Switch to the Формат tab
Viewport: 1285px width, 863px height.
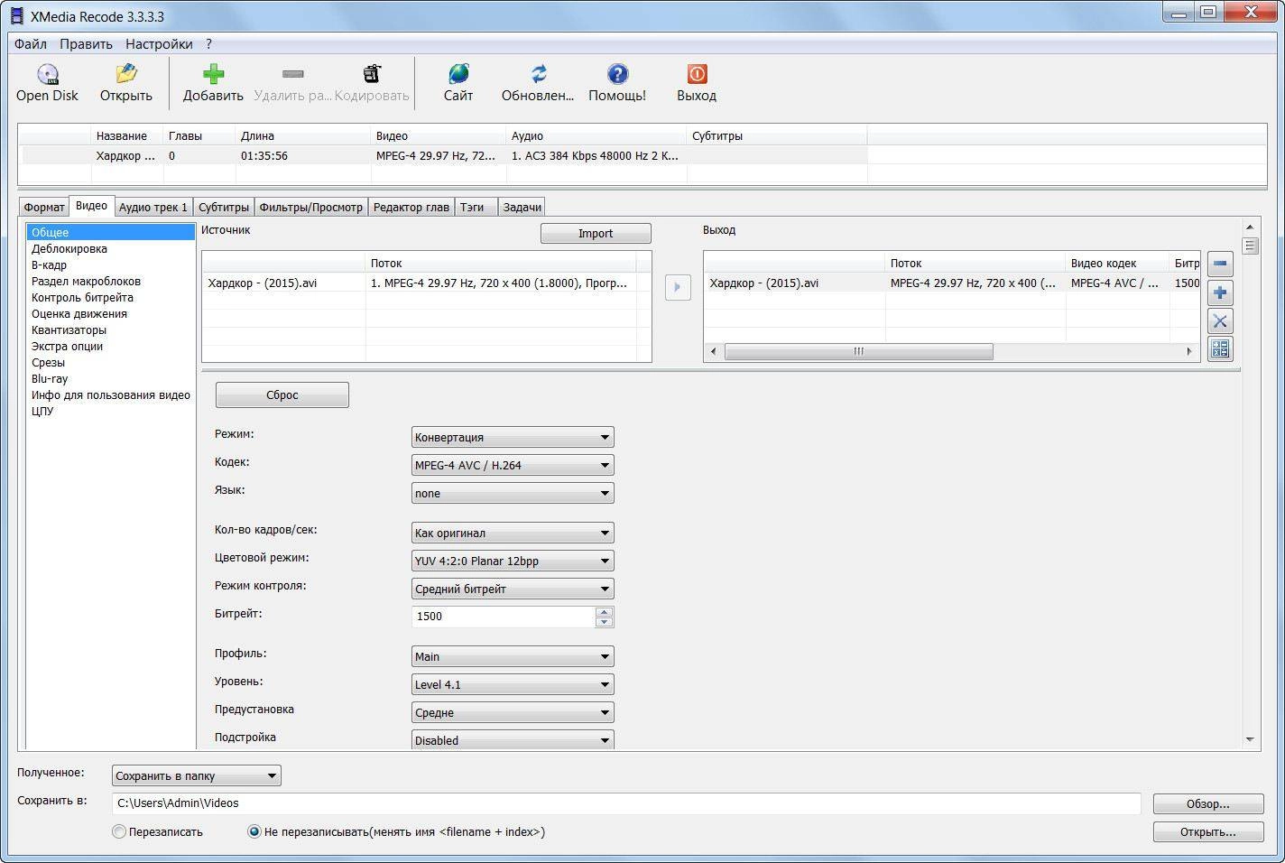tap(44, 207)
